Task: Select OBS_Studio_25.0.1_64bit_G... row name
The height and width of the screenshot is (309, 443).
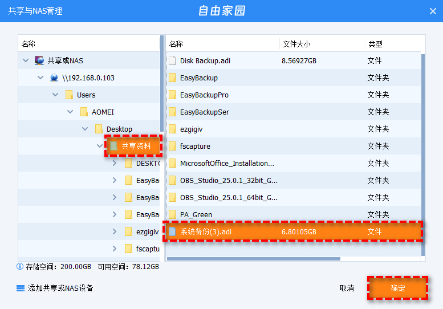Action: point(229,197)
